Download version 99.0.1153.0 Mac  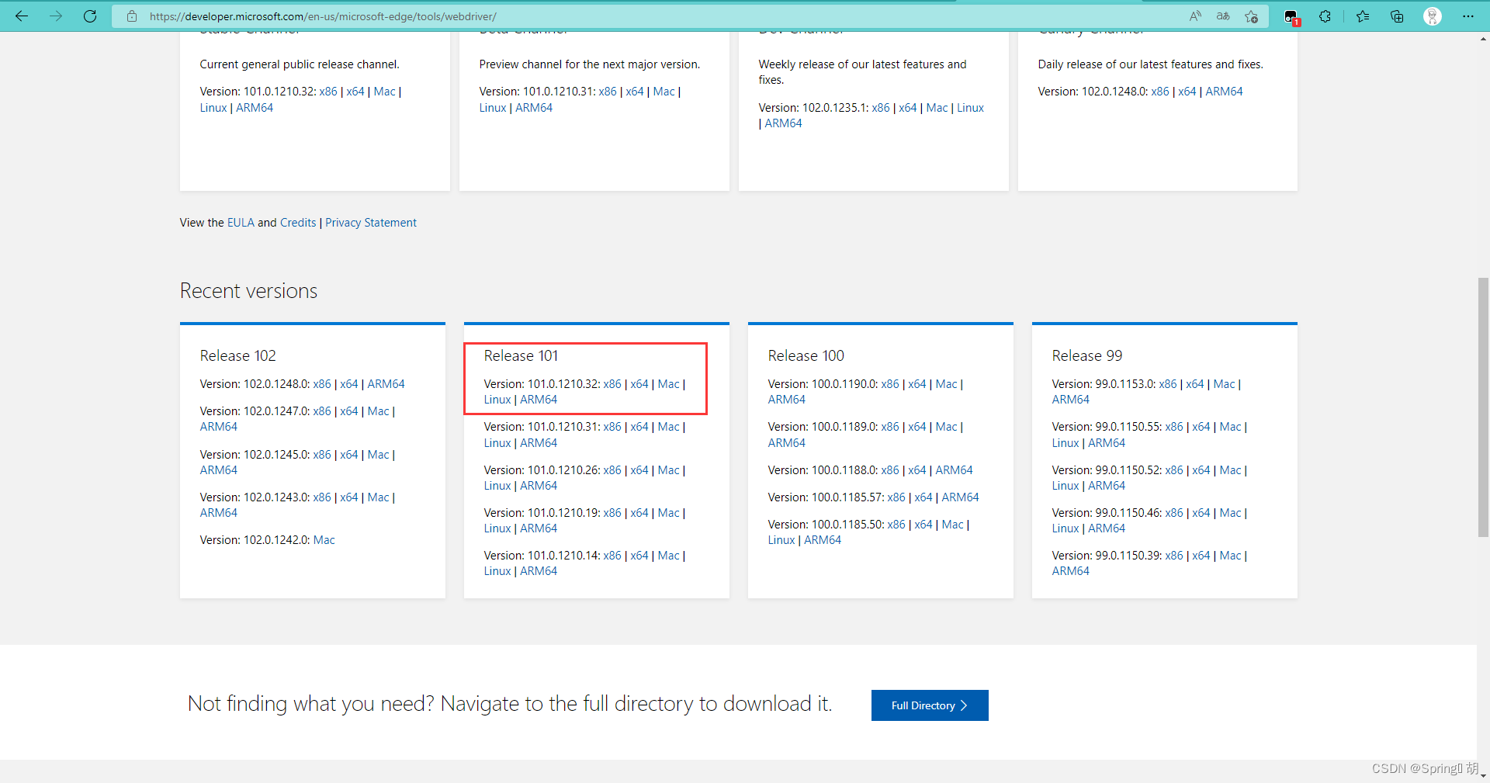click(1225, 384)
